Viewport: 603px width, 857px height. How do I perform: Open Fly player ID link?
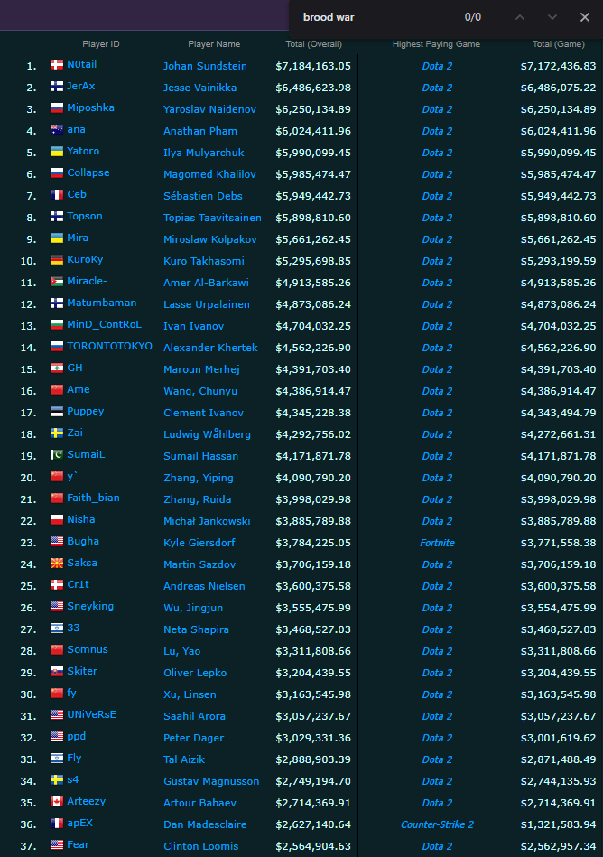pos(74,758)
